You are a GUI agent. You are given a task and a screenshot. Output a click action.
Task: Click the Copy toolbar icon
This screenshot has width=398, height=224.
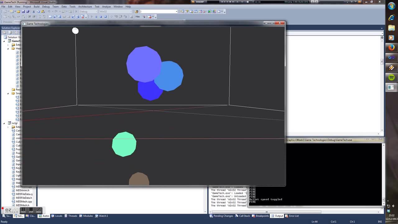[38, 12]
